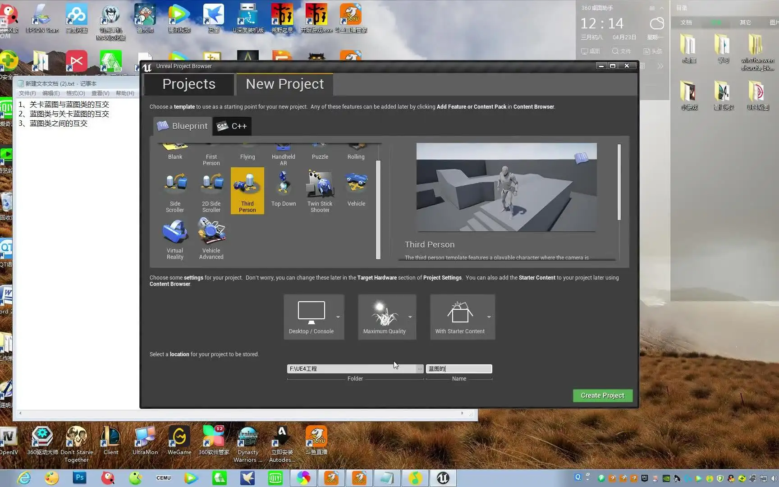Select the C++ template tab
This screenshot has width=779, height=487.
tap(232, 126)
